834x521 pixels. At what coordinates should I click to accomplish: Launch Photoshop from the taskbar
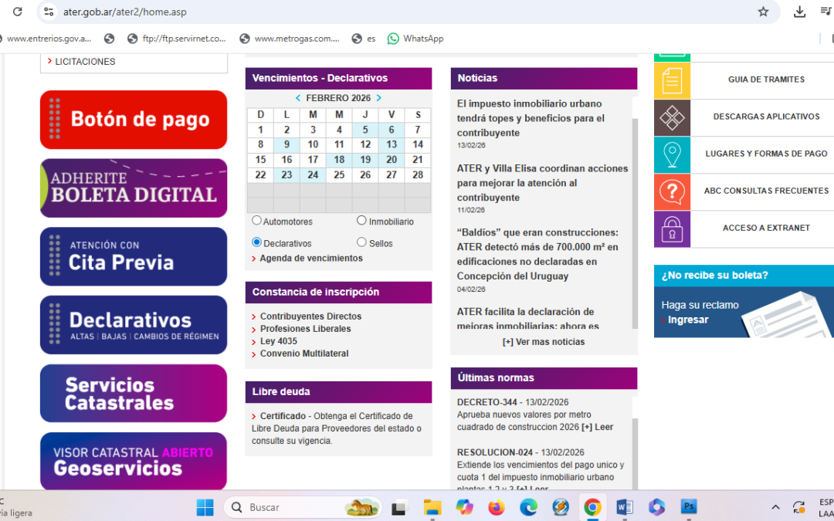688,507
